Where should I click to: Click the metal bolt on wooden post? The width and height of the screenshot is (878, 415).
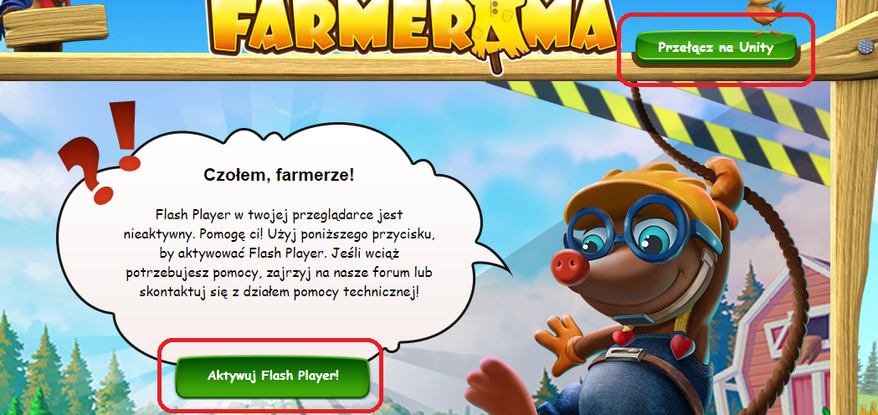click(x=865, y=47)
